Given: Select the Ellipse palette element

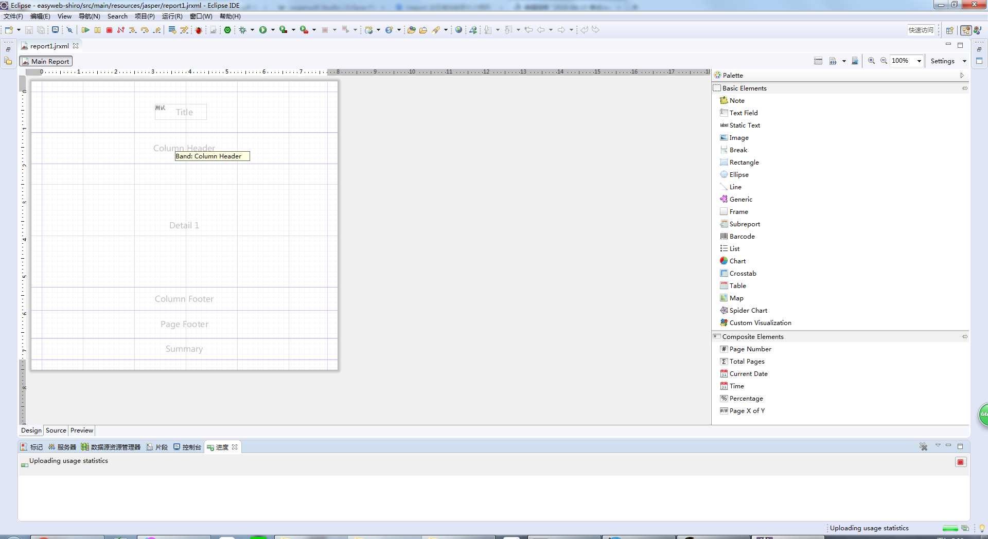Looking at the screenshot, I should click(x=734, y=174).
